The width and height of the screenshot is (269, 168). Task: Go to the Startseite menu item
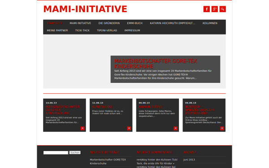pyautogui.click(x=55, y=23)
